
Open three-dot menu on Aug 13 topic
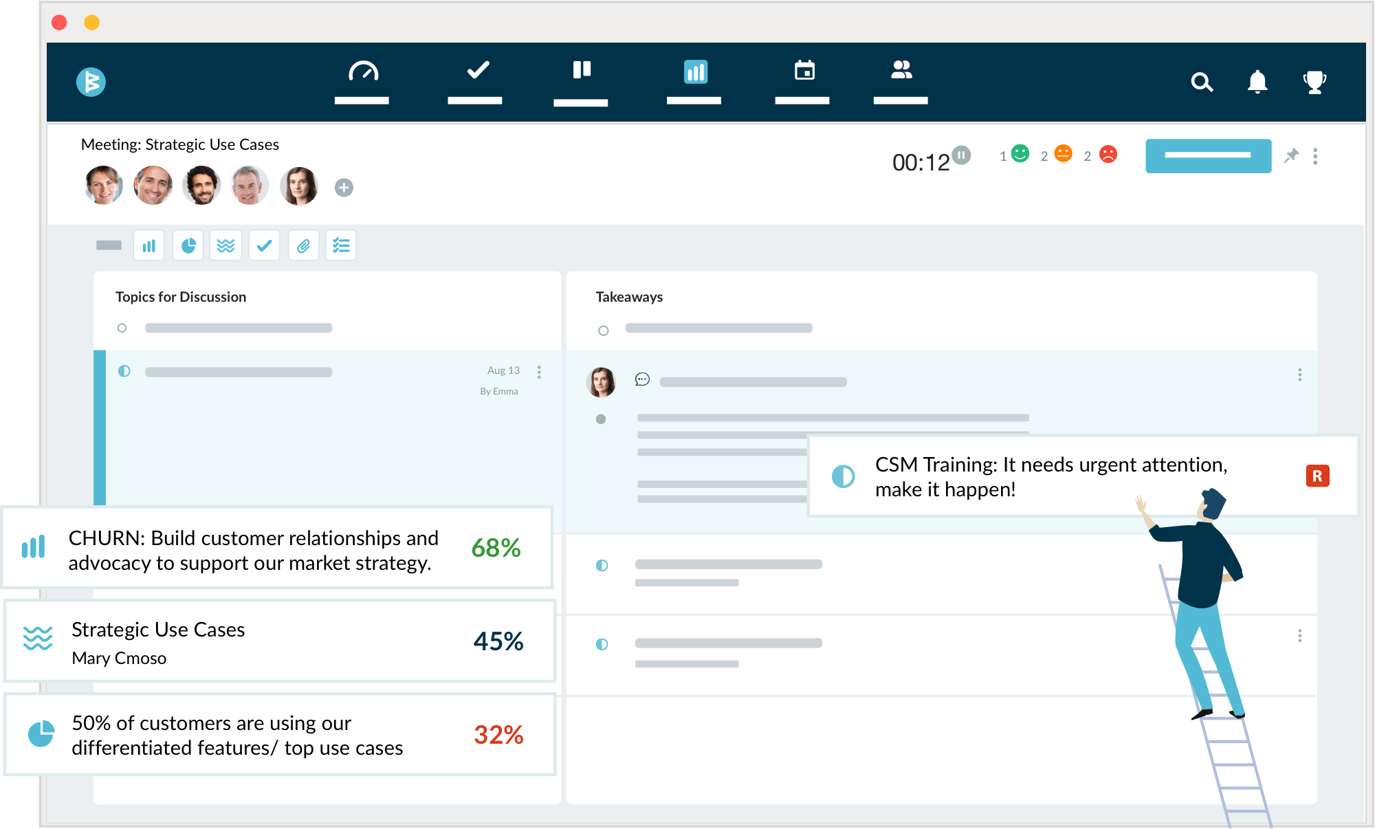539,372
